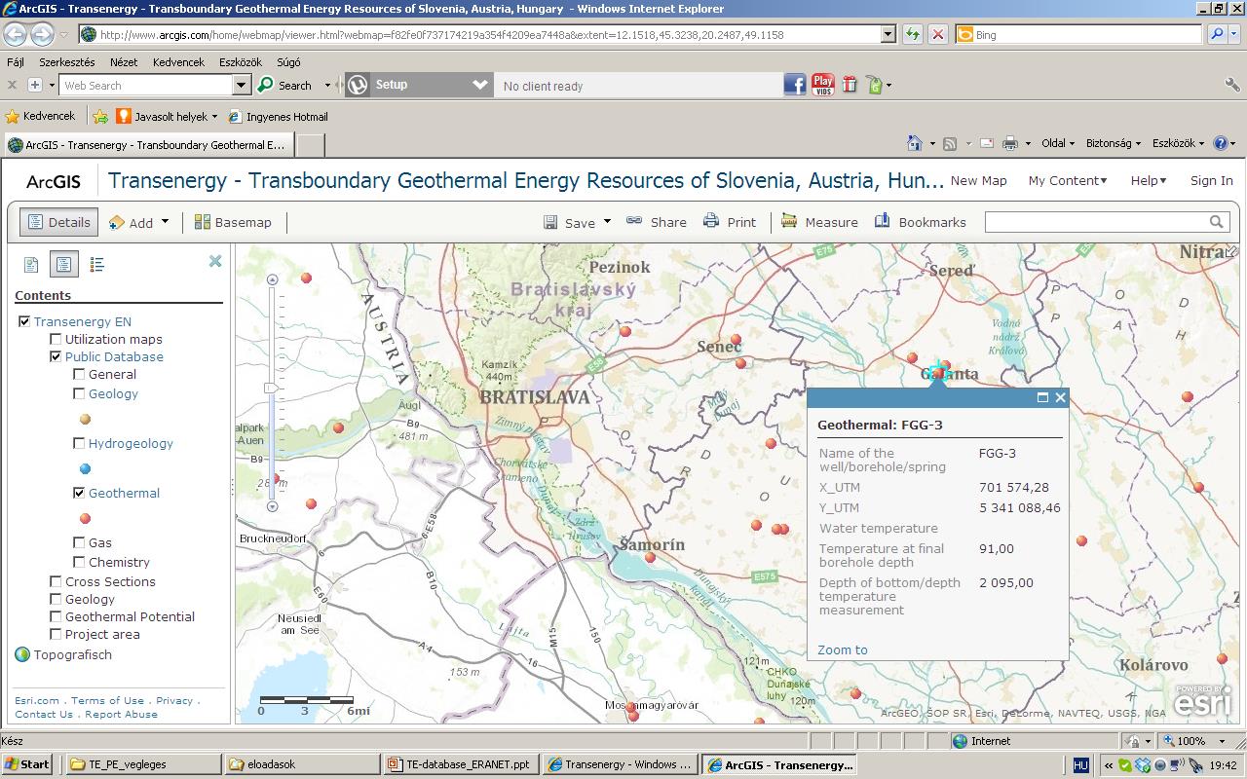Enable the Utilization maps layer
Viewport: 1247px width, 779px height.
click(56, 339)
